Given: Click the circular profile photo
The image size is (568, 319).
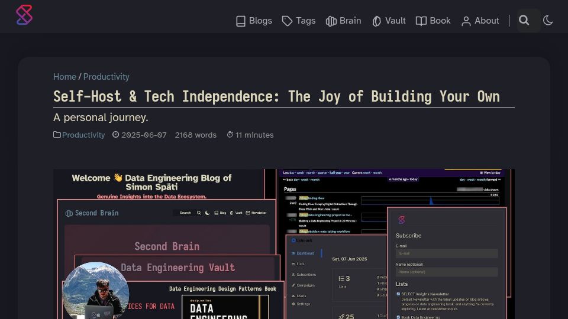Looking at the screenshot, I should point(96,291).
